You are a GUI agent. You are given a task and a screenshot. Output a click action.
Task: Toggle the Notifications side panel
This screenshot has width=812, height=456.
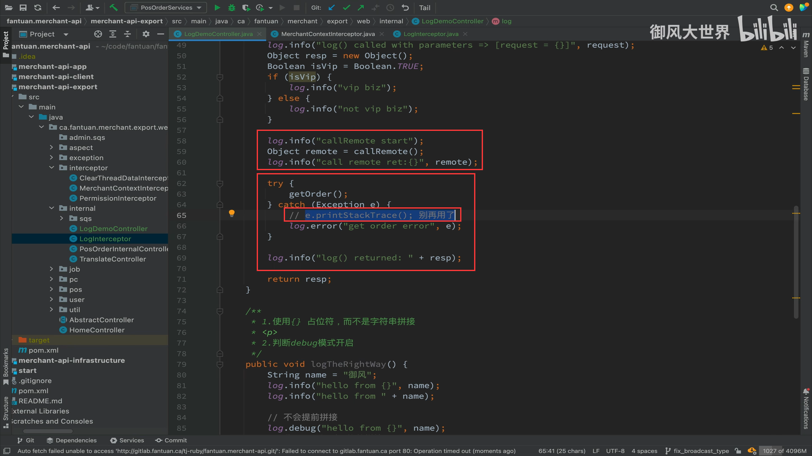(x=806, y=408)
